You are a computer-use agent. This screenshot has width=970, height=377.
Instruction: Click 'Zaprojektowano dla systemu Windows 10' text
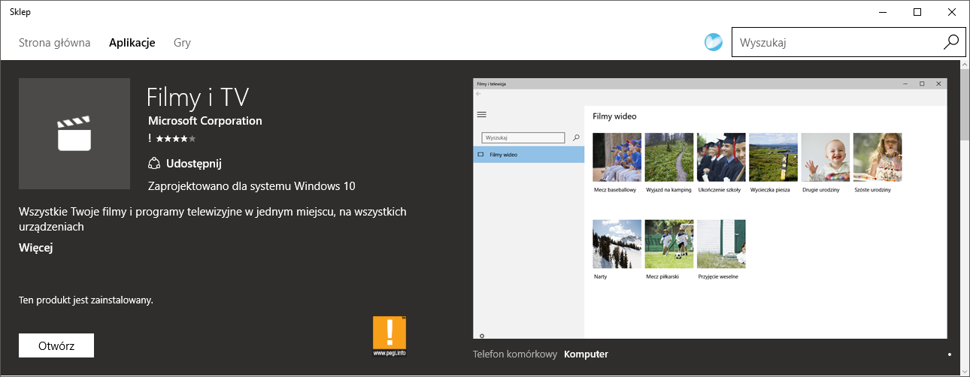pyautogui.click(x=252, y=185)
